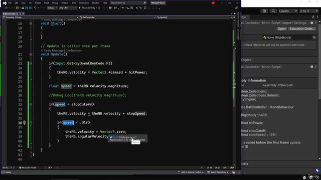This screenshot has height=180, width=321.
Task: Click the Unity status bar checkmark icon
Action: click(x=317, y=177)
